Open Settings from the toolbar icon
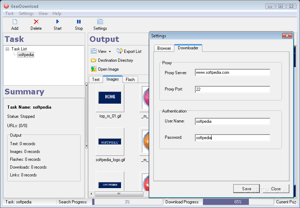The width and height of the screenshot is (300, 208). (100, 22)
